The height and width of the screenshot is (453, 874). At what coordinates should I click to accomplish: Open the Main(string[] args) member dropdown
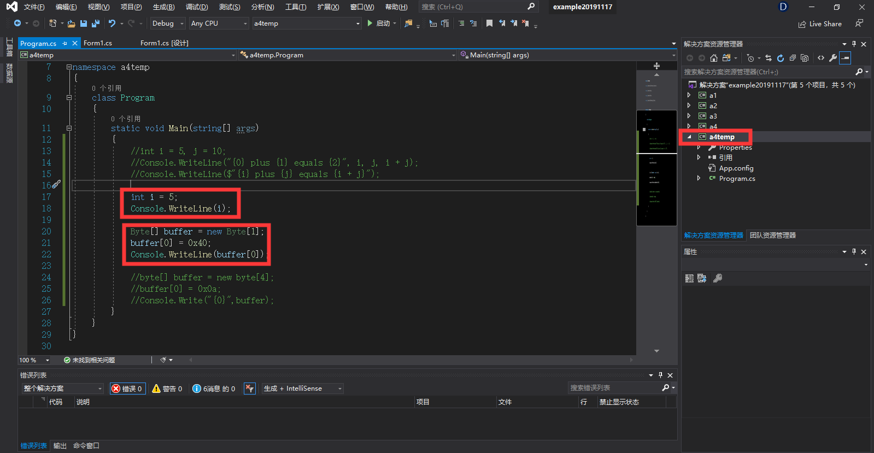click(568, 55)
